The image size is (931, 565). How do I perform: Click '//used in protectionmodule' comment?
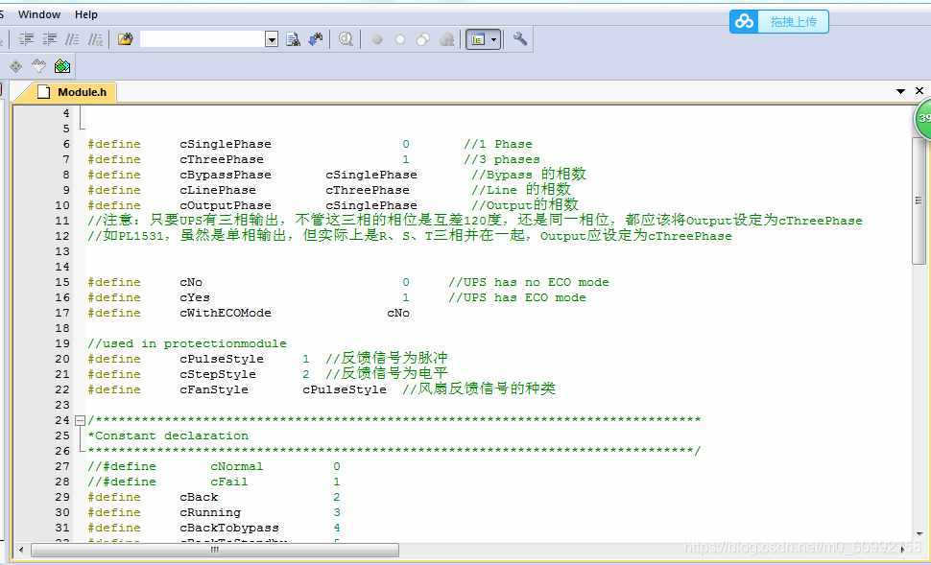click(187, 343)
